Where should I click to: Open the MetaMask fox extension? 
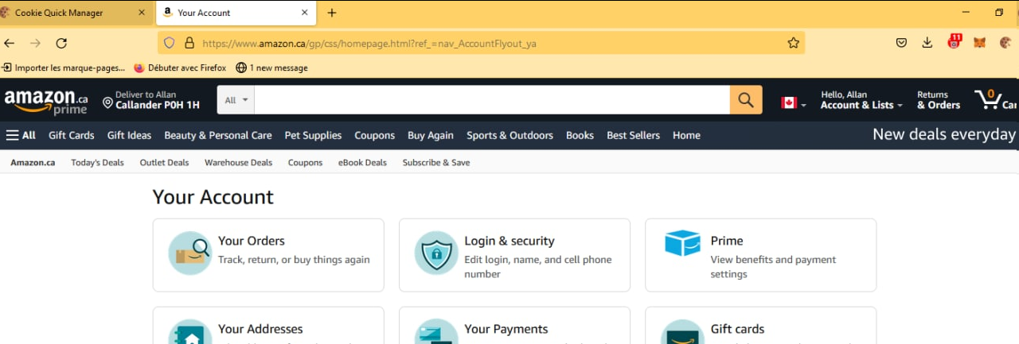pyautogui.click(x=980, y=43)
